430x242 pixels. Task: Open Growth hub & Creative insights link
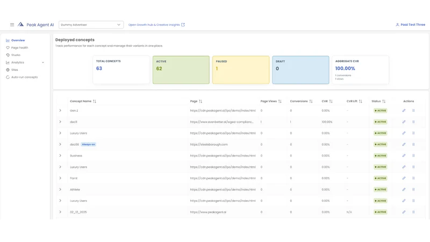(156, 25)
